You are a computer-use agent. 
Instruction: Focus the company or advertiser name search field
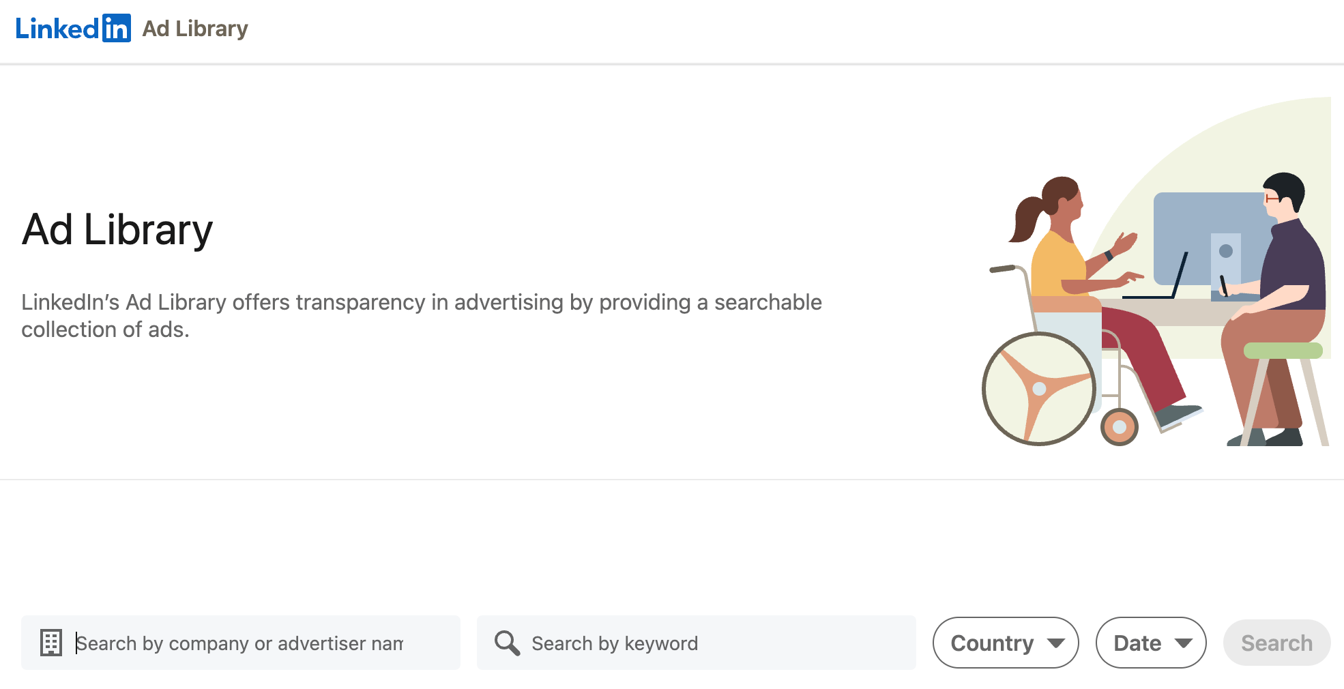point(239,642)
